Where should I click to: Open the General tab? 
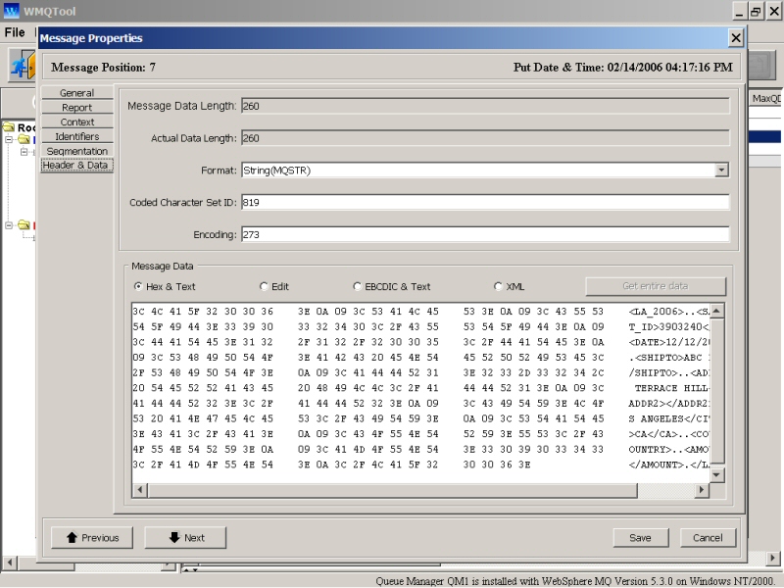pos(77,93)
